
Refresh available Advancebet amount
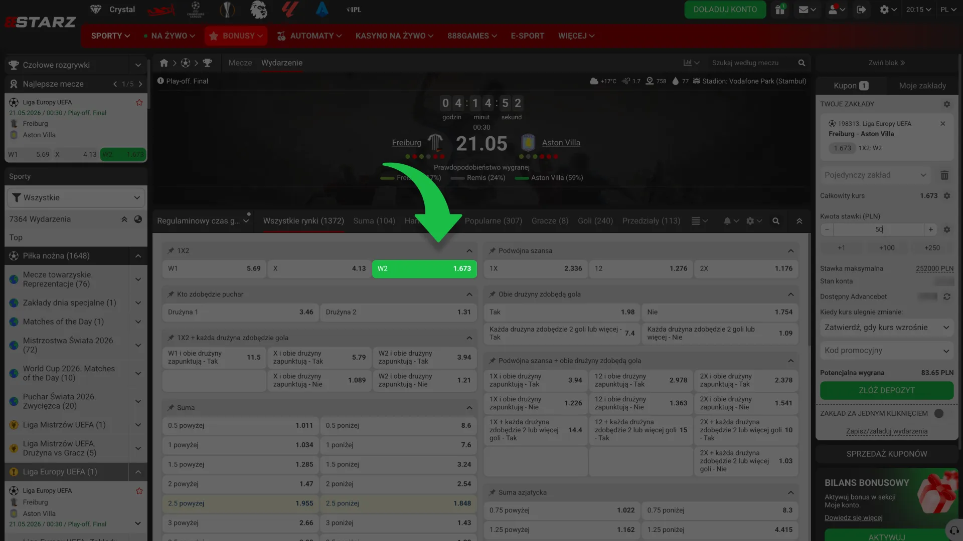[x=947, y=297]
